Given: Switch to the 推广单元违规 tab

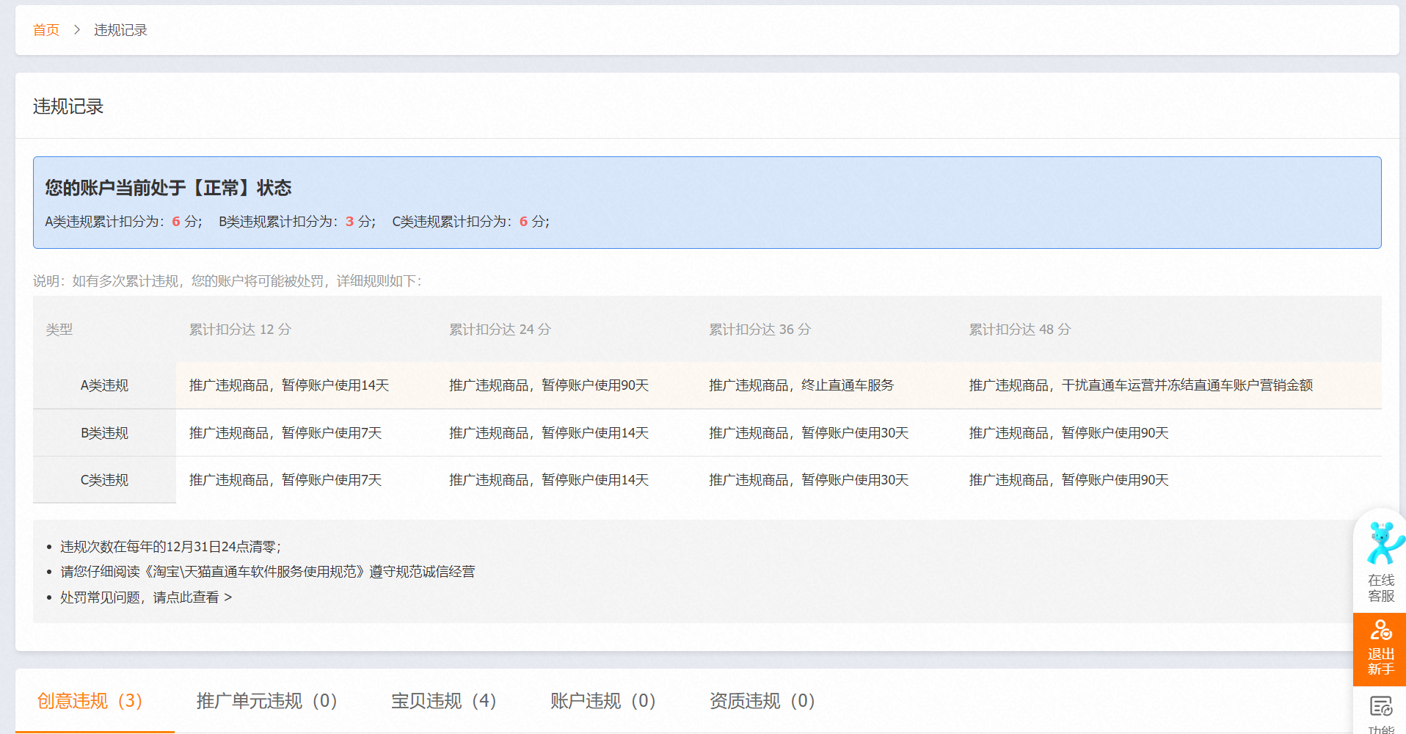Looking at the screenshot, I should click(x=266, y=701).
